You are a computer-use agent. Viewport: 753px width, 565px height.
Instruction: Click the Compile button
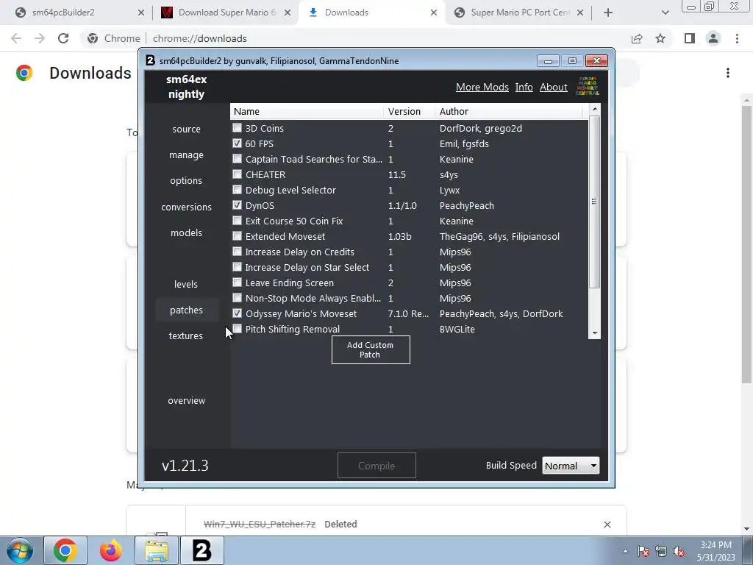376,466
